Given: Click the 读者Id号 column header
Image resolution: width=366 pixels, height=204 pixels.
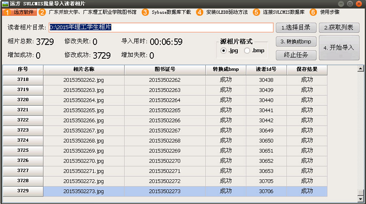Looking at the screenshot, I should [266, 69].
